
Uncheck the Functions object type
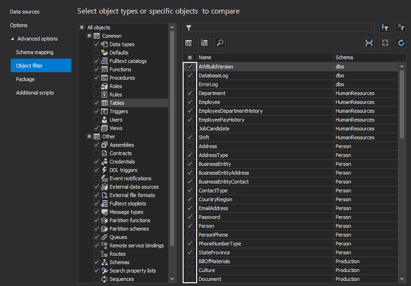(96, 69)
